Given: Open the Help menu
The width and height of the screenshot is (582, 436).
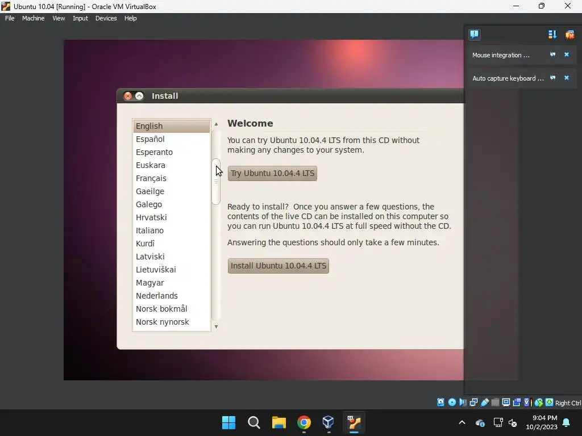Looking at the screenshot, I should [130, 18].
